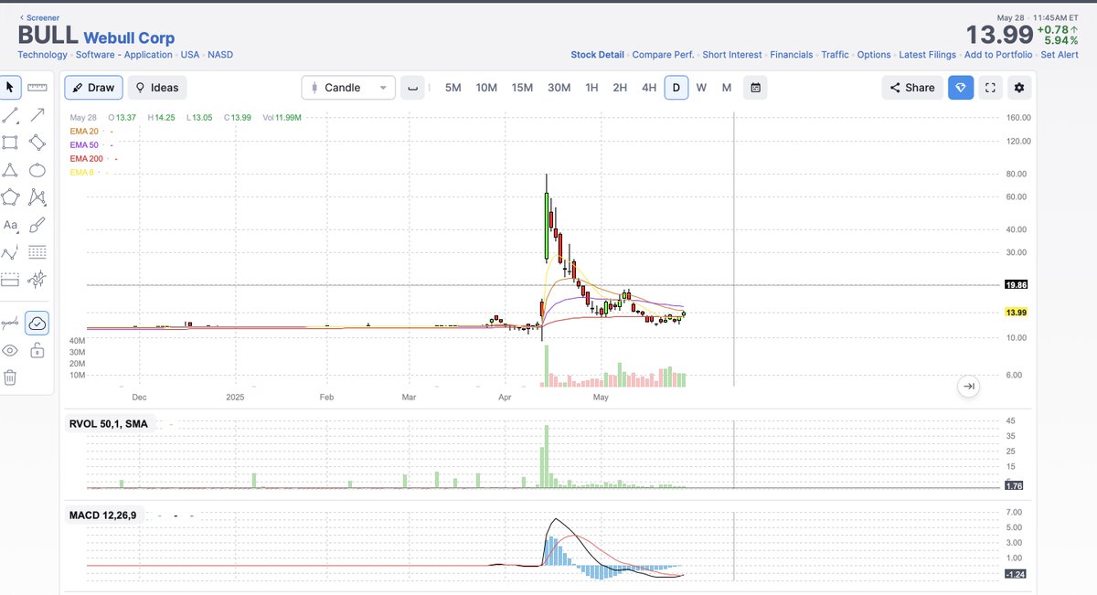This screenshot has height=595, width=1097.
Task: Click the measure ruler tool
Action: [x=37, y=89]
